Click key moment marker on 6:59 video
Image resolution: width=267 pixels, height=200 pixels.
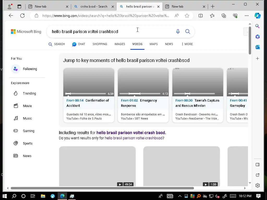[x=68, y=93]
